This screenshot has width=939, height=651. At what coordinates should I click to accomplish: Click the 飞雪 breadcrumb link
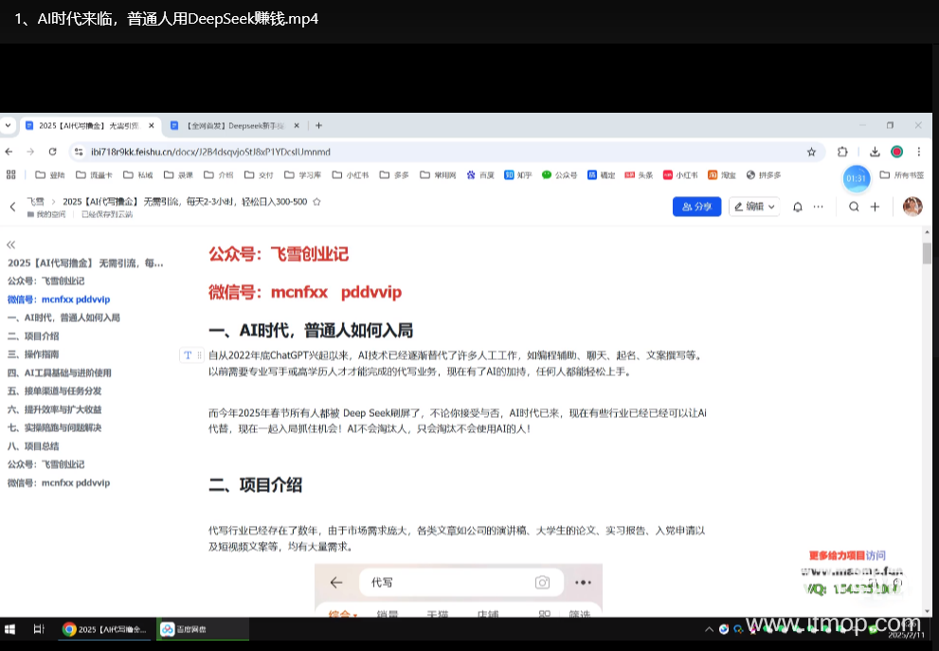[x=35, y=202]
